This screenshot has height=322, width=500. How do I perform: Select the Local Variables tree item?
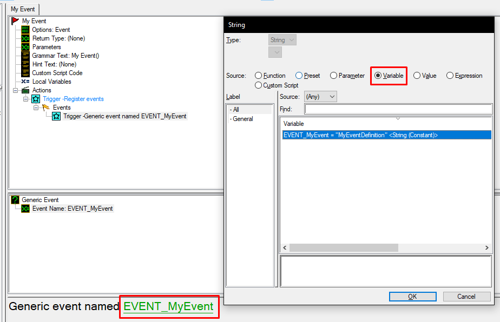coord(51,82)
